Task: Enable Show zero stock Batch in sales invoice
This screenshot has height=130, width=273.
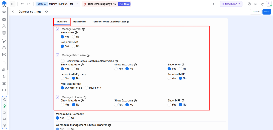Action: 63,61
